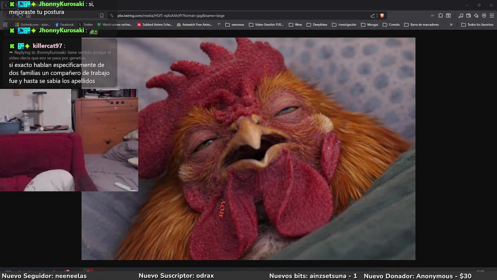Open the apps grid icon in bookmarks bar
This screenshot has height=280, width=497.
click(x=5, y=24)
